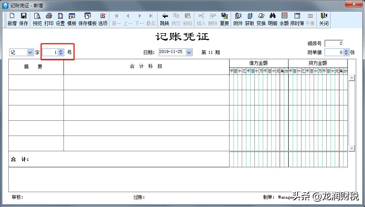Viewport: 365px width, 207px height.
Task: Click the 平衡 balance icon
Action: tap(310, 19)
